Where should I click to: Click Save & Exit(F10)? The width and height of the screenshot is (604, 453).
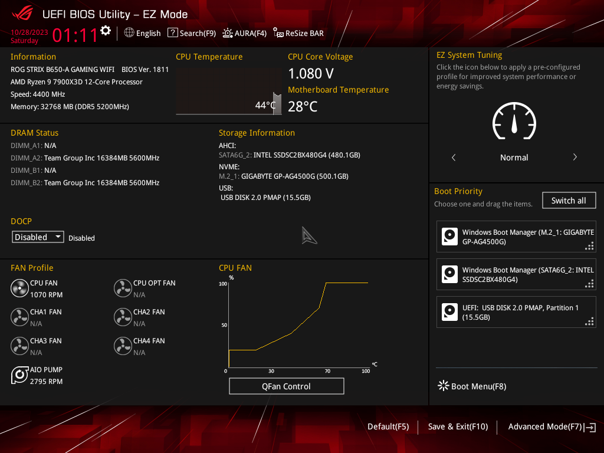(x=458, y=427)
